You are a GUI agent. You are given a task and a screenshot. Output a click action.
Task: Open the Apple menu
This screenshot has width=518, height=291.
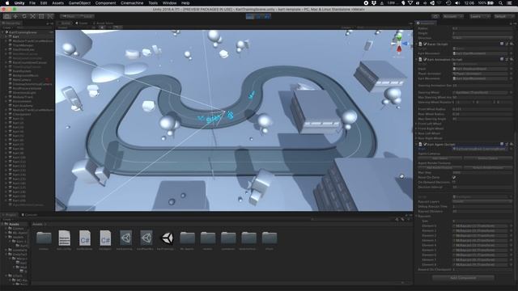(x=7, y=3)
